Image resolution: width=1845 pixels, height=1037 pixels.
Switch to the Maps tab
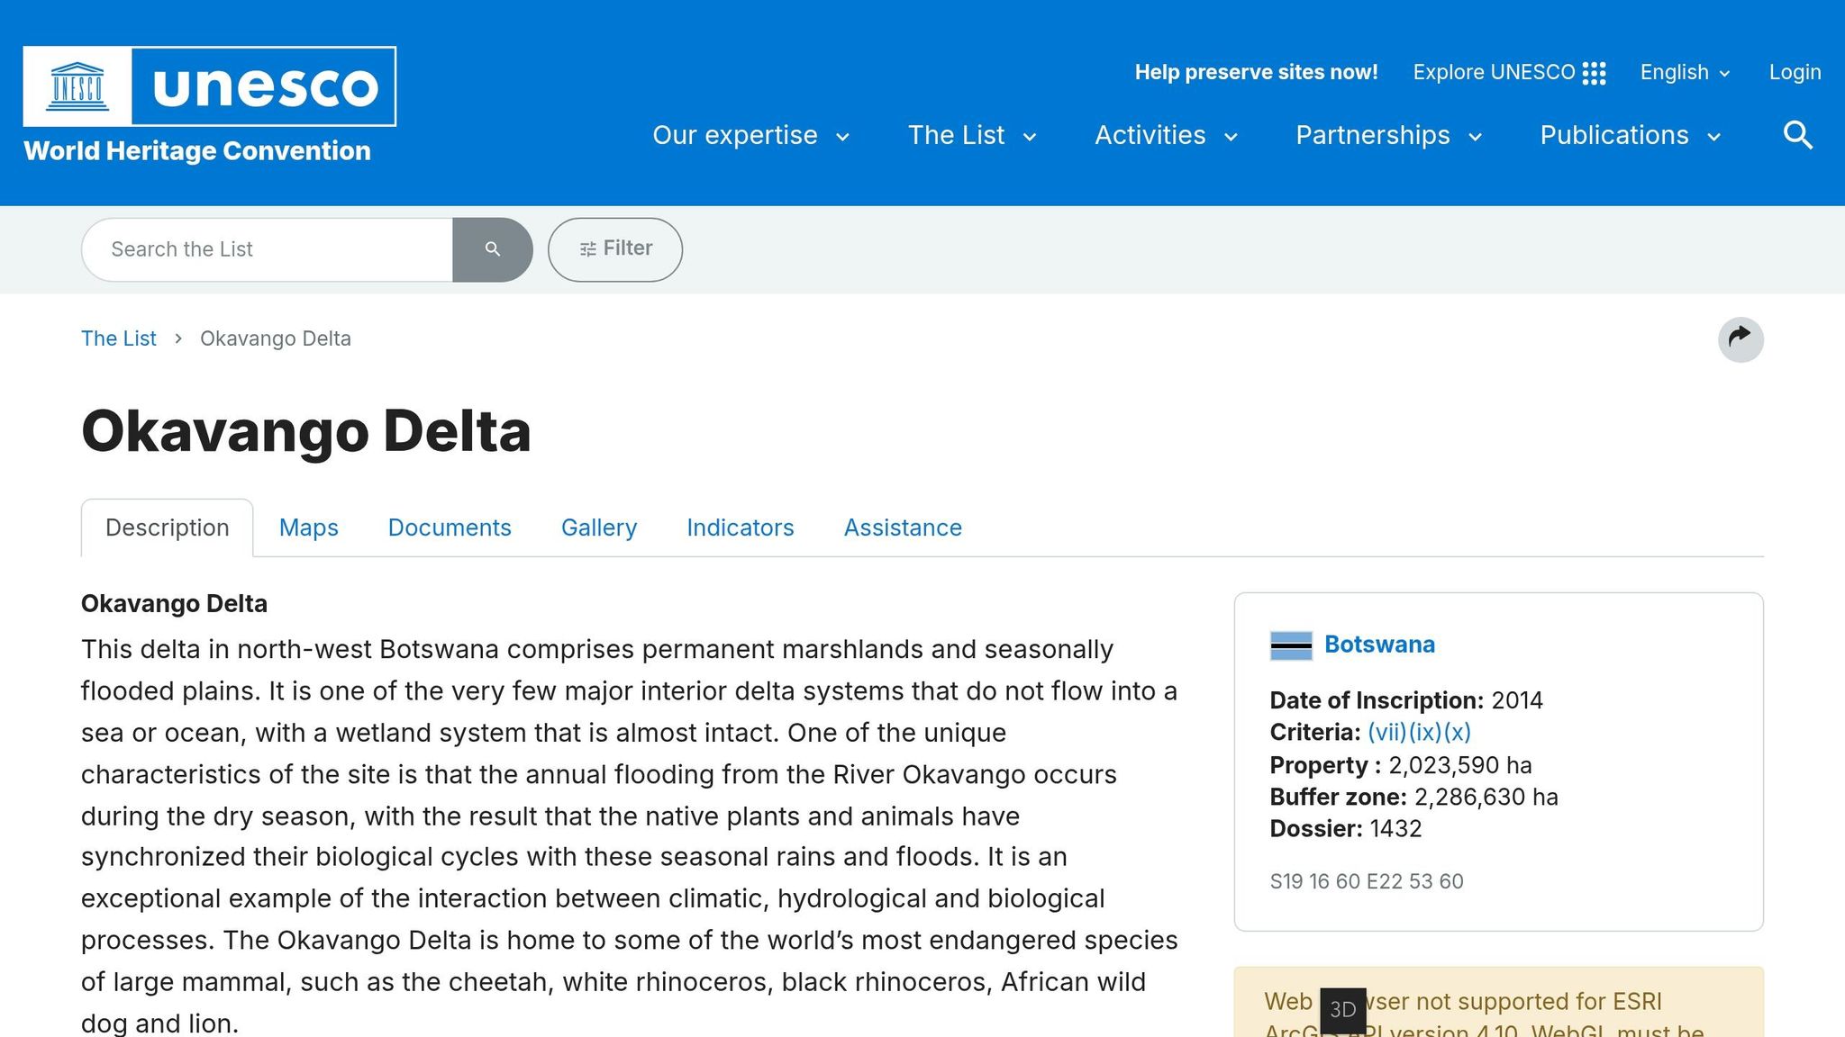(x=308, y=528)
